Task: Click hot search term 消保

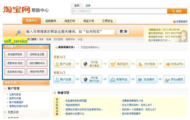Action: coord(41,39)
